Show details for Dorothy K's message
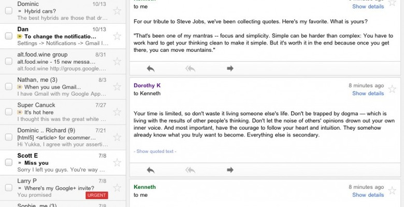404x207 pixels. click(x=368, y=93)
